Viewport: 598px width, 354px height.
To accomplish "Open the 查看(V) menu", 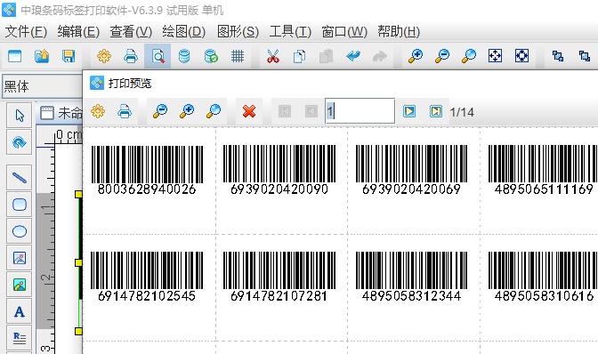I will pyautogui.click(x=131, y=32).
